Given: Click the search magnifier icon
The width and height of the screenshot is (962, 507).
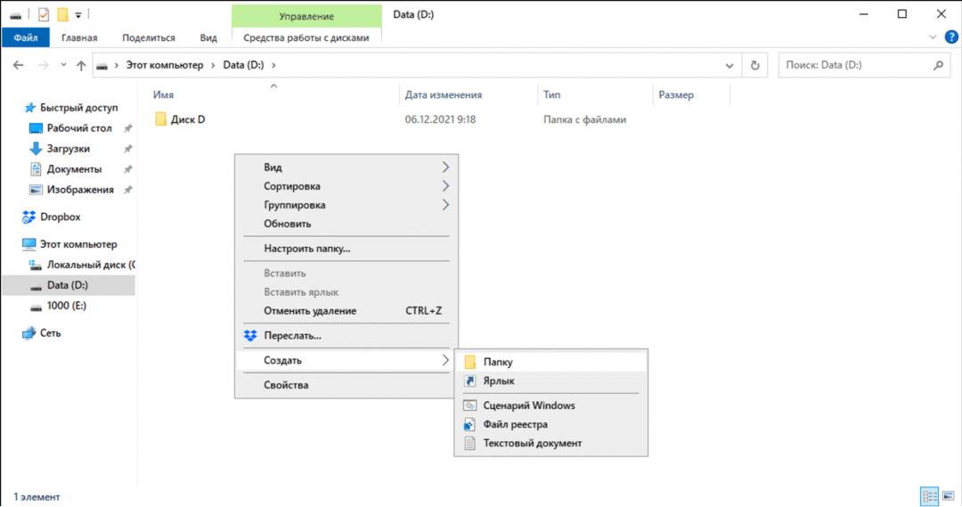Looking at the screenshot, I should click(x=938, y=65).
